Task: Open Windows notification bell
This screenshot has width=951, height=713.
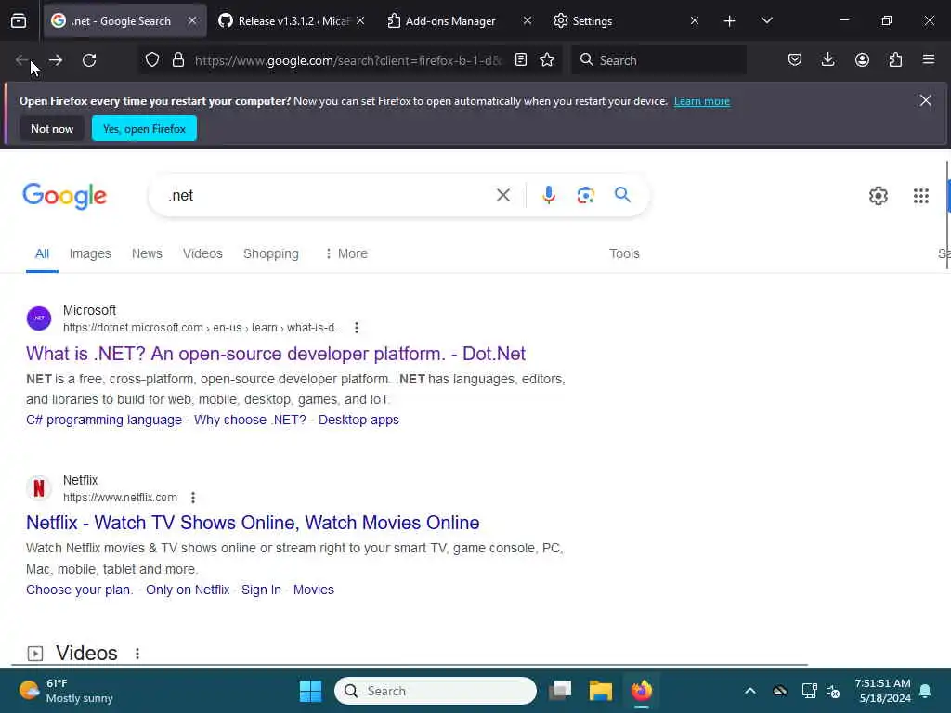Action: [x=926, y=691]
